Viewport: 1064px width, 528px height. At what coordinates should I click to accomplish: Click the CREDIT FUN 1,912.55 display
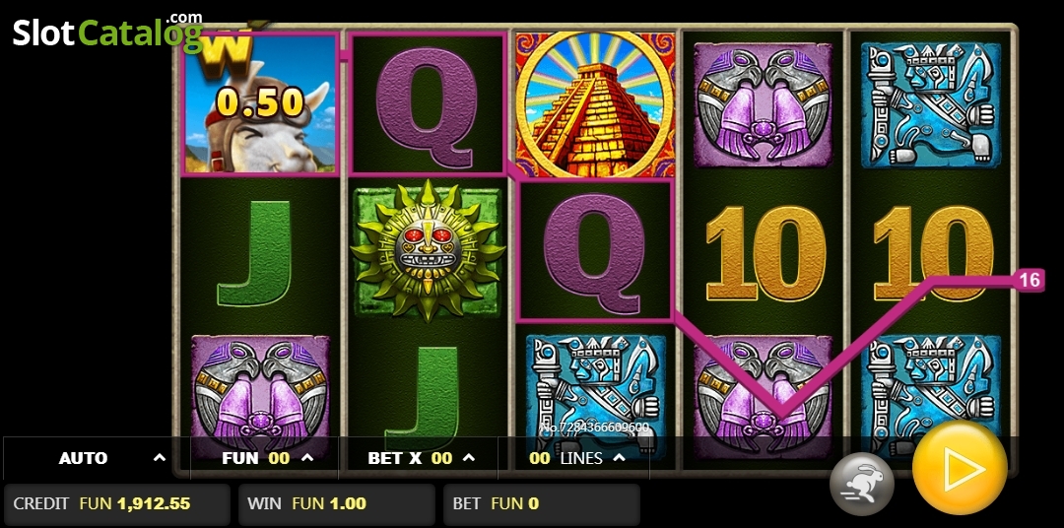coord(117,503)
